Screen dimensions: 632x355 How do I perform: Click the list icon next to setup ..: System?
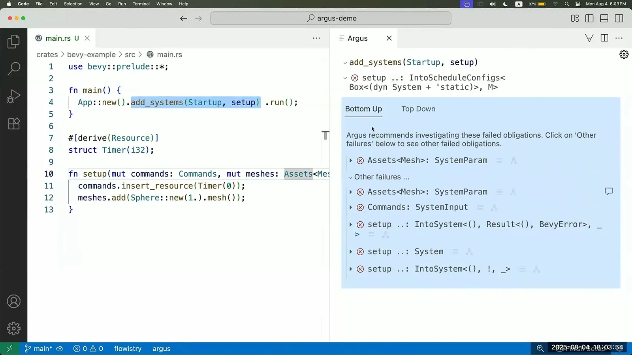pos(455,252)
